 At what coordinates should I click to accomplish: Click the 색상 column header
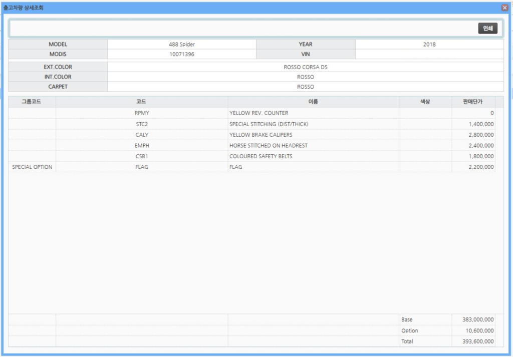pyautogui.click(x=425, y=102)
